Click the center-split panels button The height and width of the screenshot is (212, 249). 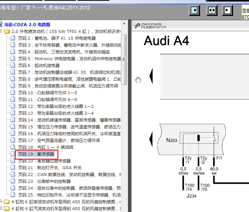[x=212, y=10]
